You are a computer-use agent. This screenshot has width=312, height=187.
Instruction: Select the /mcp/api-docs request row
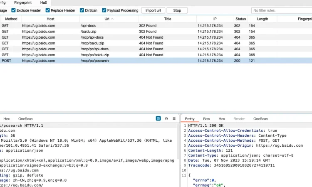pyautogui.click(x=156, y=37)
